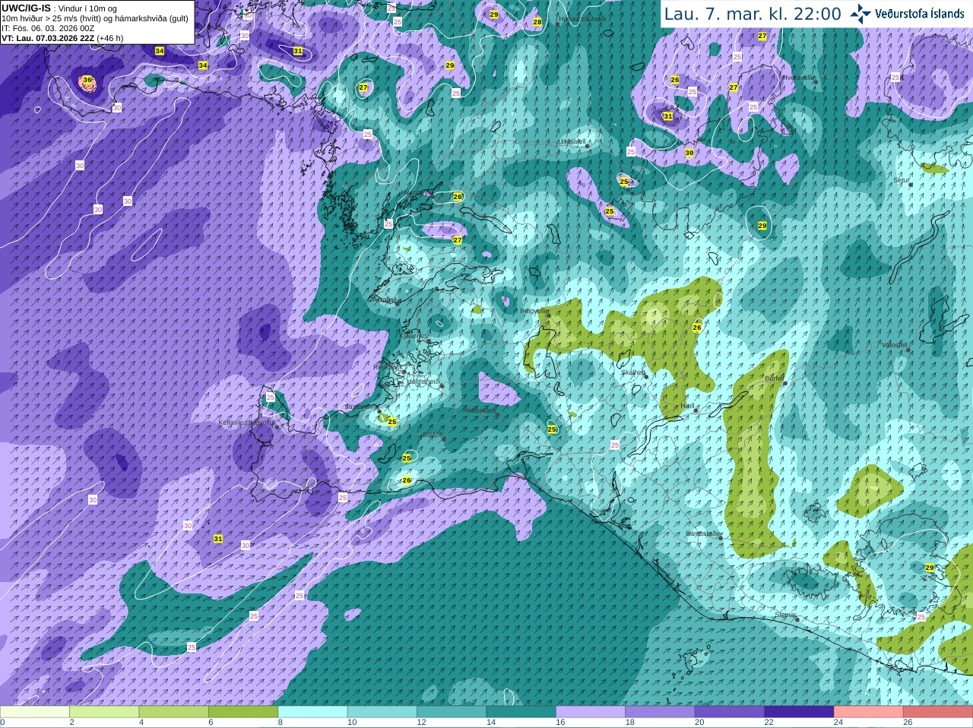Pick the 24–26 m/s legend swatch
The image size is (973, 728).
point(869,712)
